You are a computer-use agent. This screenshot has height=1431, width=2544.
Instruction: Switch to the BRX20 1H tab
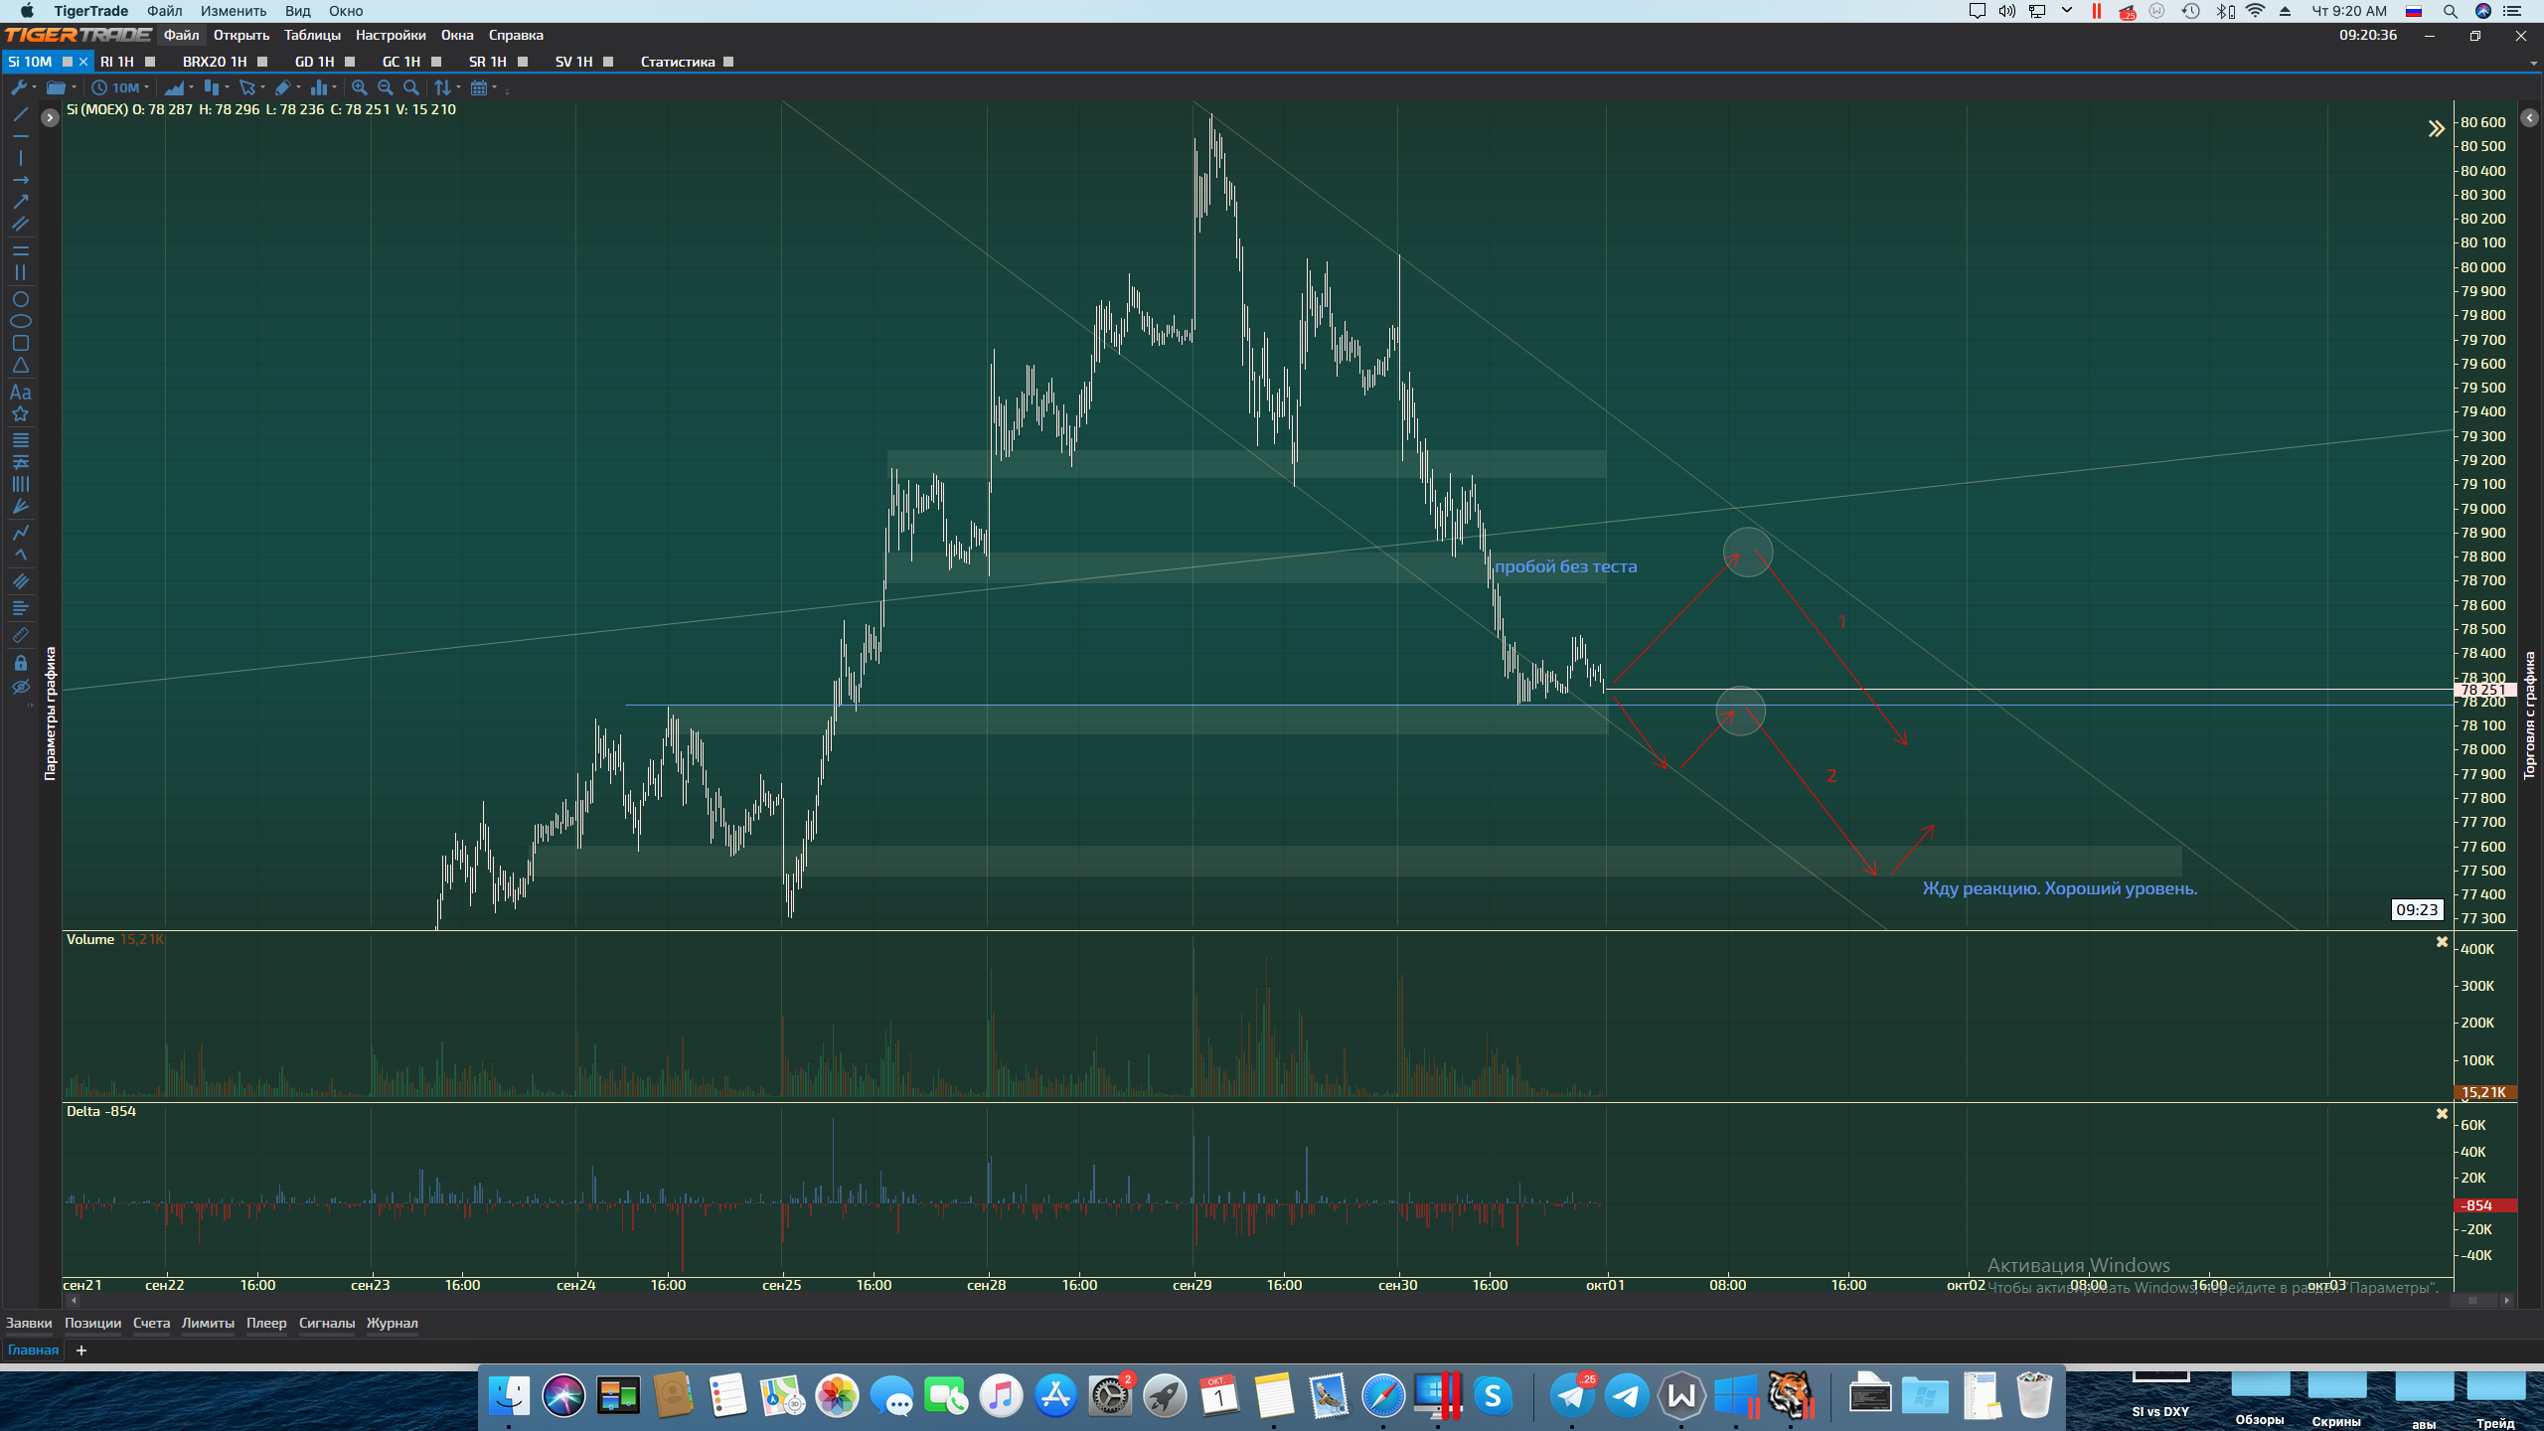(215, 62)
